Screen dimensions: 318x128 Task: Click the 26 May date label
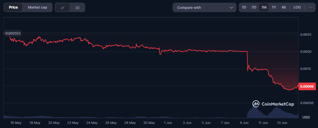coord(111,123)
